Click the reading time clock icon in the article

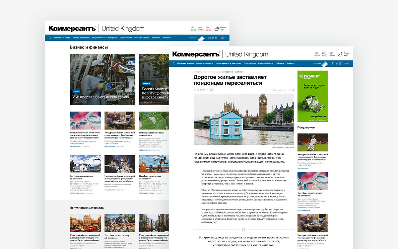[x=292, y=90]
